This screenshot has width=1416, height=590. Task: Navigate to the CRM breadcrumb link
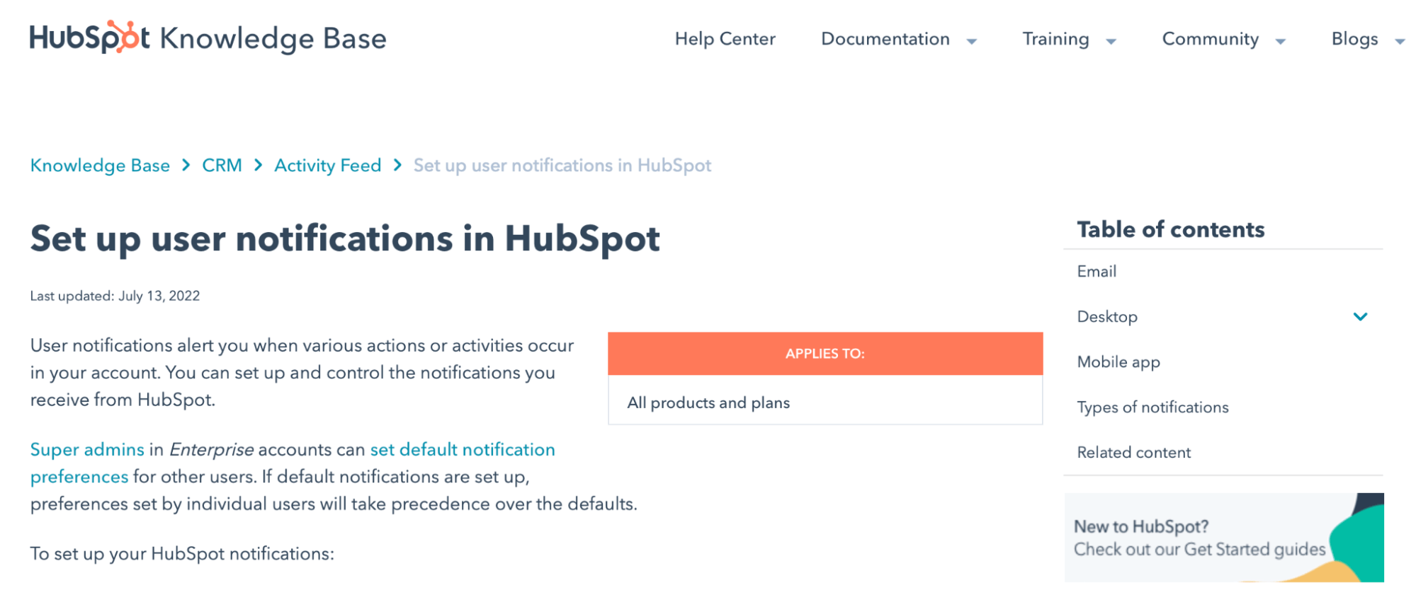pyautogui.click(x=222, y=166)
